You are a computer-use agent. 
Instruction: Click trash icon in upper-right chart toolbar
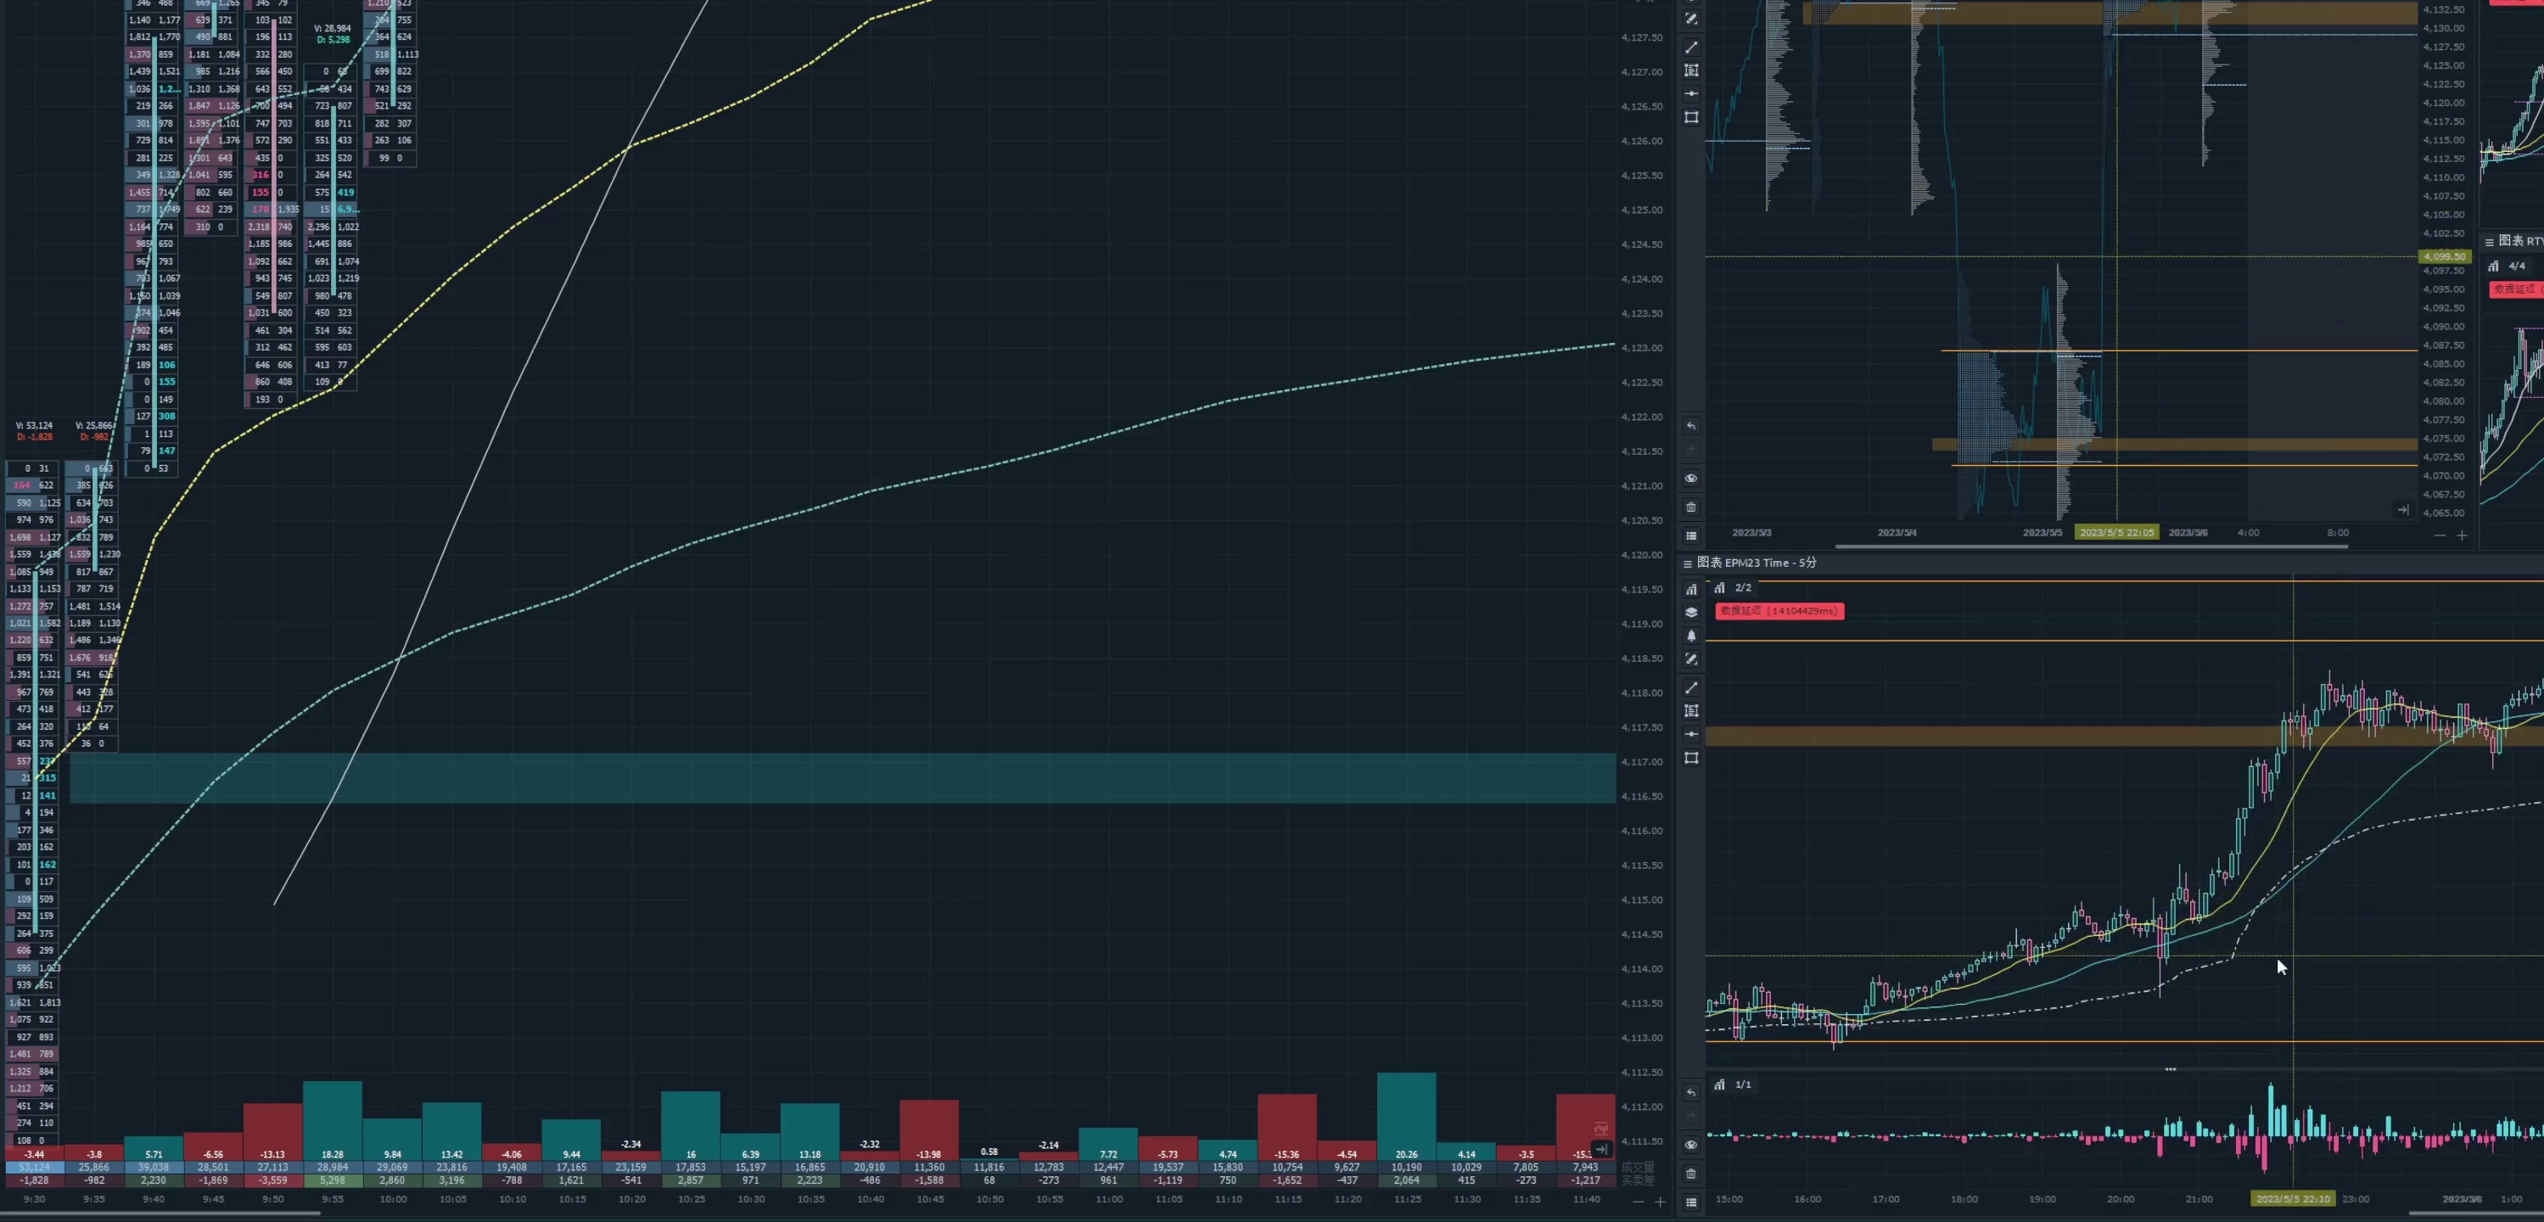[x=1690, y=507]
